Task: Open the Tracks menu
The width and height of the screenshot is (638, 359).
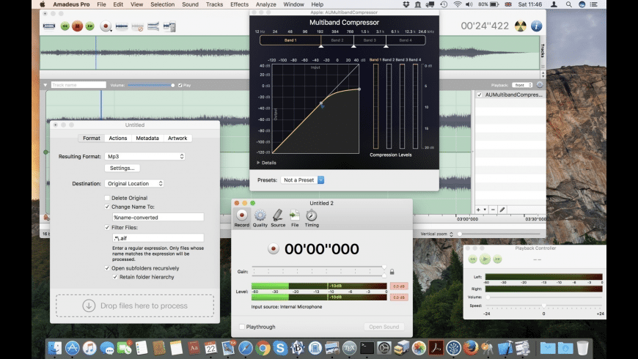Action: pyautogui.click(x=214, y=4)
